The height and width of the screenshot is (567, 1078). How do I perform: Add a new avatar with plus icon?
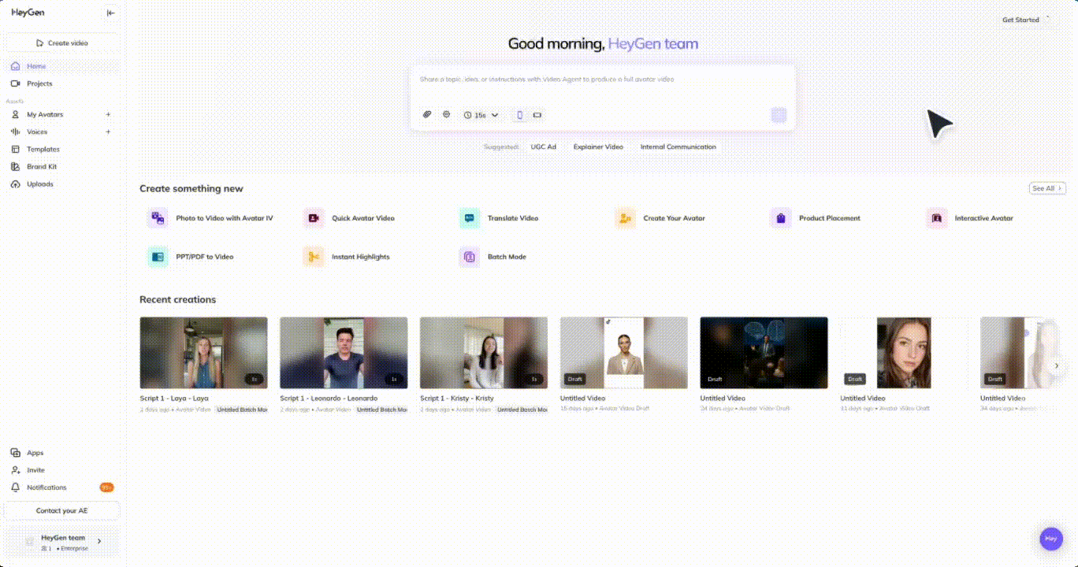pyautogui.click(x=109, y=115)
